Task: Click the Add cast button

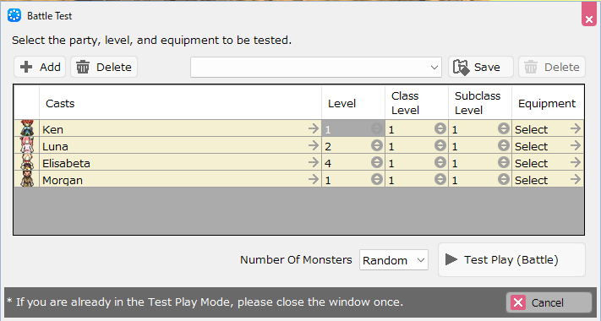Action: pyautogui.click(x=40, y=67)
